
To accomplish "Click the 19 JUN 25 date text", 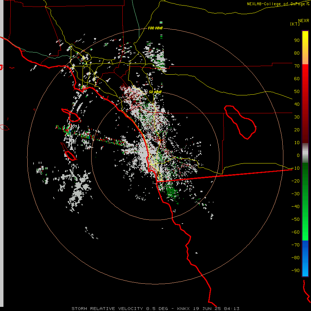I will tap(207, 309).
